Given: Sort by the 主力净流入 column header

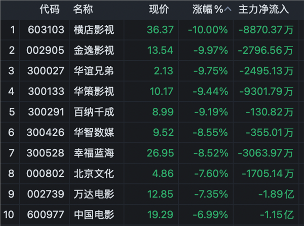Looking at the screenshot, I should (262, 10).
